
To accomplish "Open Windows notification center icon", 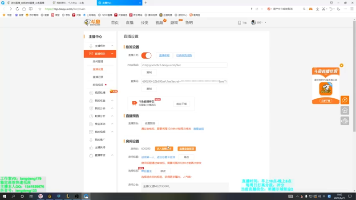I will pos(350,196).
